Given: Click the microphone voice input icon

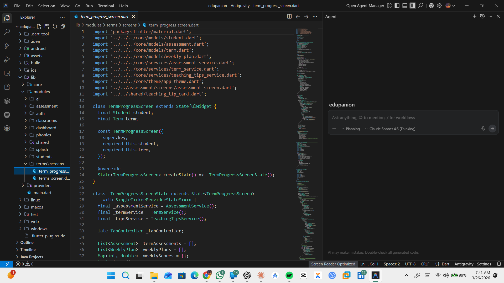Looking at the screenshot, I should tap(483, 129).
